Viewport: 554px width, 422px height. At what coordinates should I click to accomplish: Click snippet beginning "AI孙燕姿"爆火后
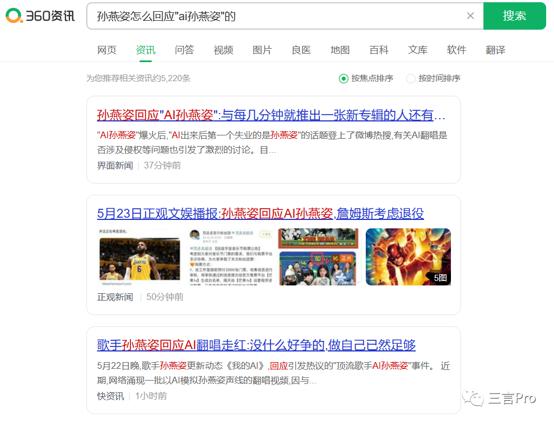click(272, 143)
